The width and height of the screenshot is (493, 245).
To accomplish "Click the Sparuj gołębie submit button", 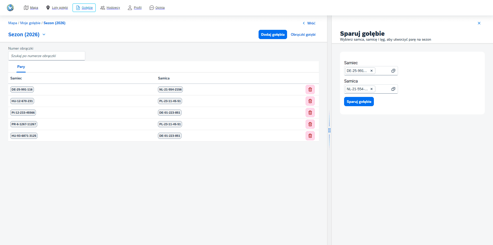I will (x=359, y=102).
